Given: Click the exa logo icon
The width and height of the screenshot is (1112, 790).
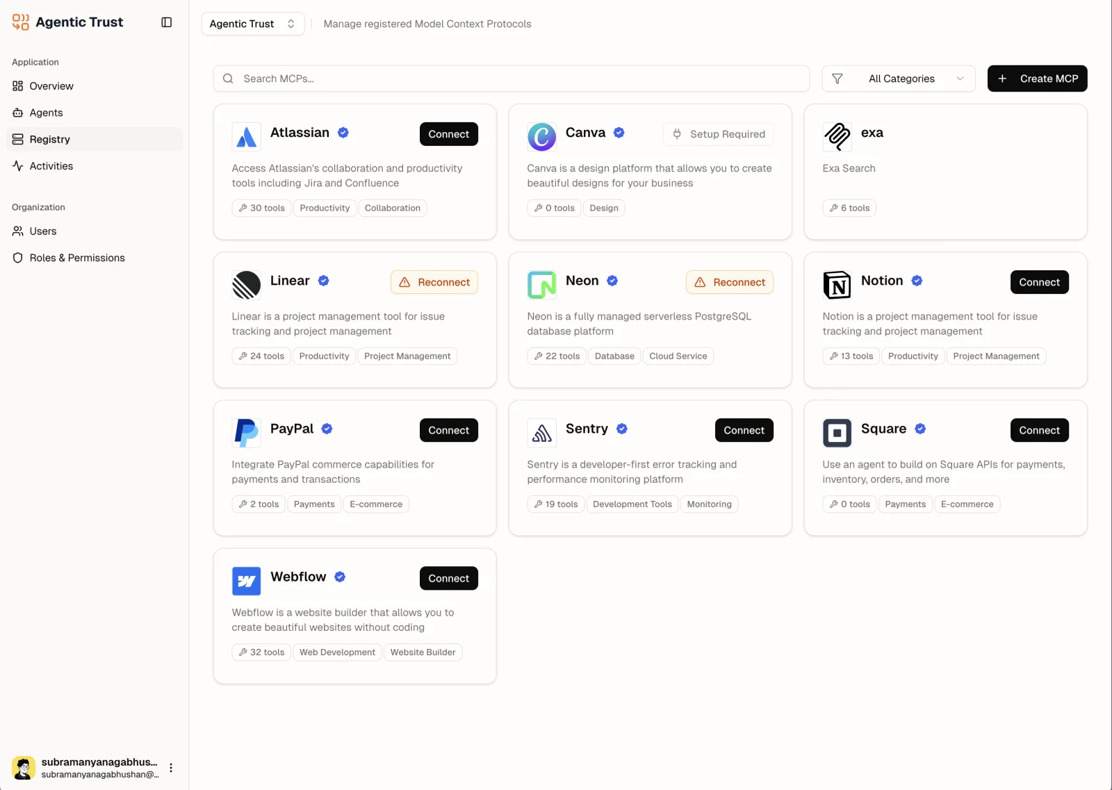Looking at the screenshot, I should (837, 137).
